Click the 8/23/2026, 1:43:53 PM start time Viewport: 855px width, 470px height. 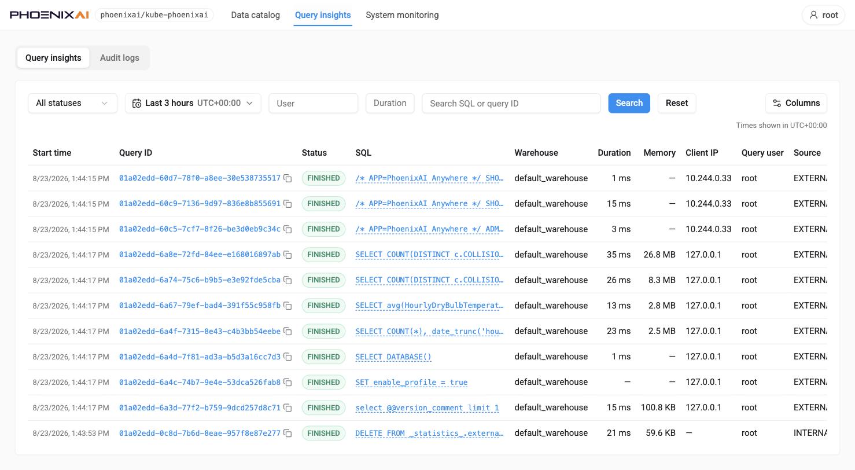[x=71, y=433]
